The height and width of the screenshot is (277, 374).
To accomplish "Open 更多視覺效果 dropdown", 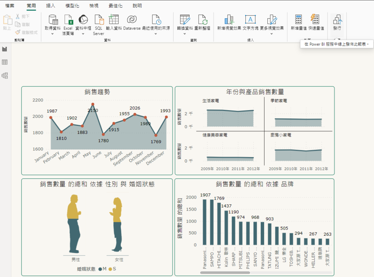I will pyautogui.click(x=272, y=34).
